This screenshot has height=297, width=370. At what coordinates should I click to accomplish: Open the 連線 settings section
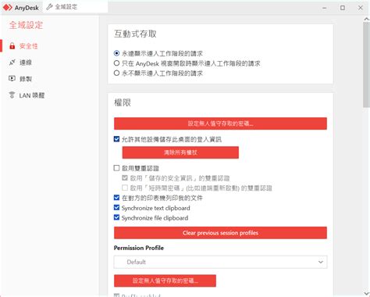26,63
